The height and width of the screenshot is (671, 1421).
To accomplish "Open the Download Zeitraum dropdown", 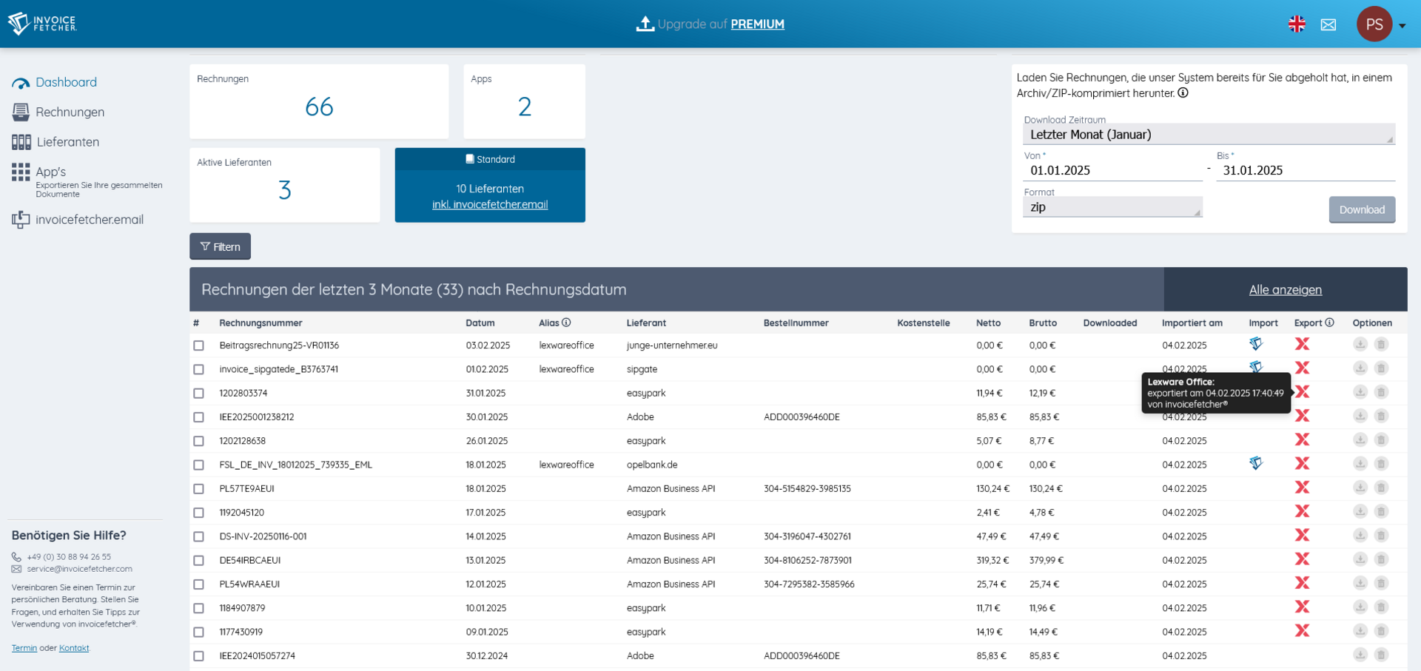I will coord(1208,135).
